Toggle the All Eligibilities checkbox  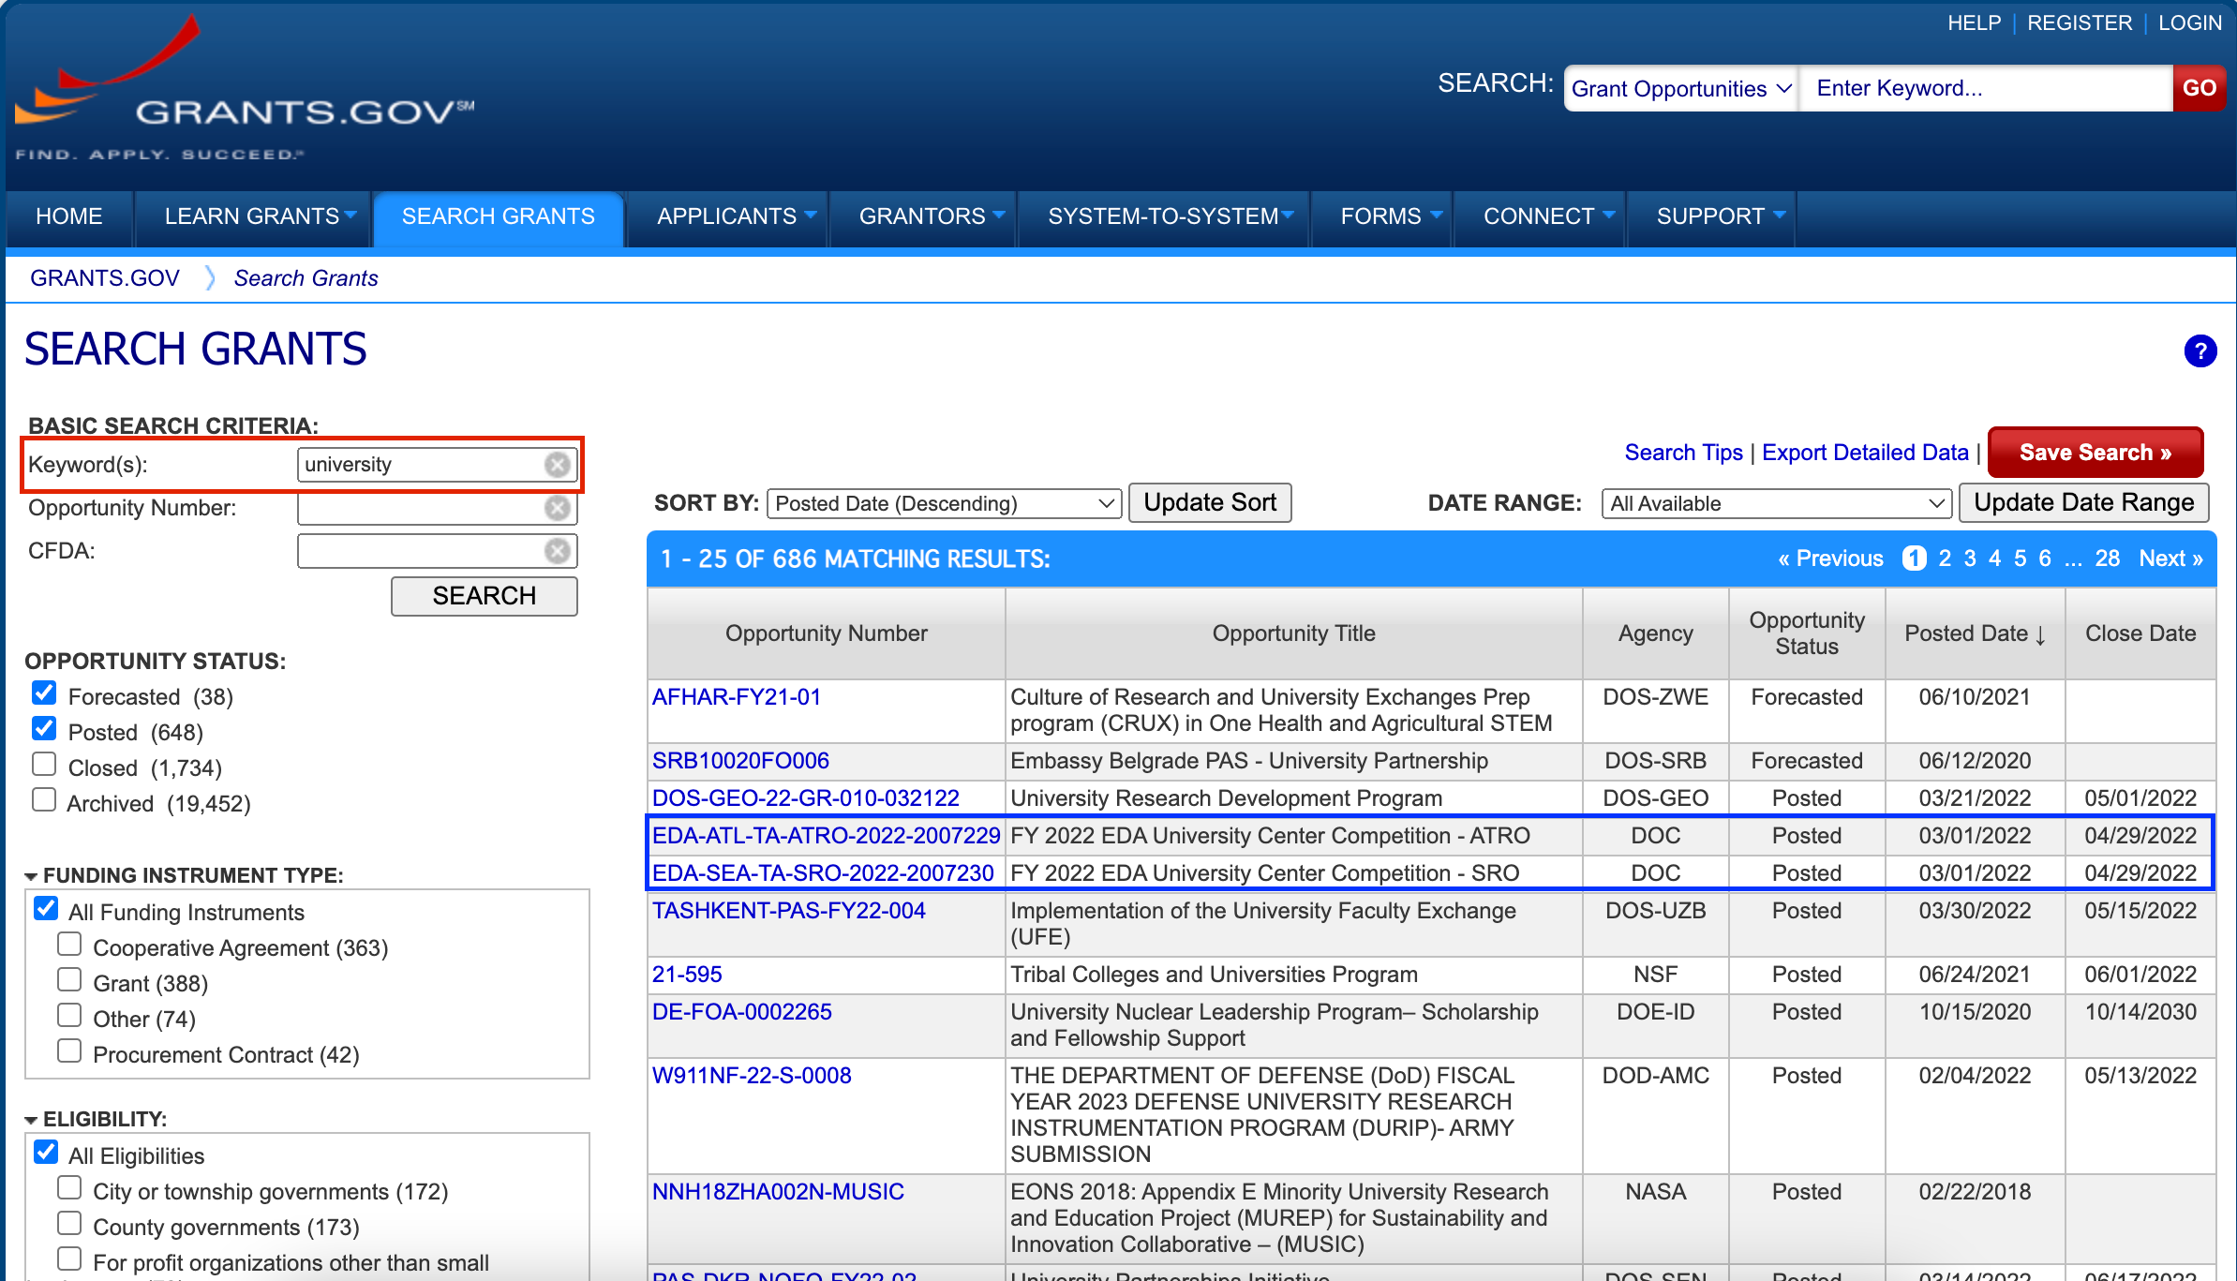pyautogui.click(x=46, y=1153)
